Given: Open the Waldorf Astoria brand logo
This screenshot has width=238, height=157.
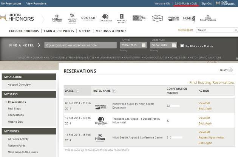Looking at the screenshot, I should (x=72, y=18).
